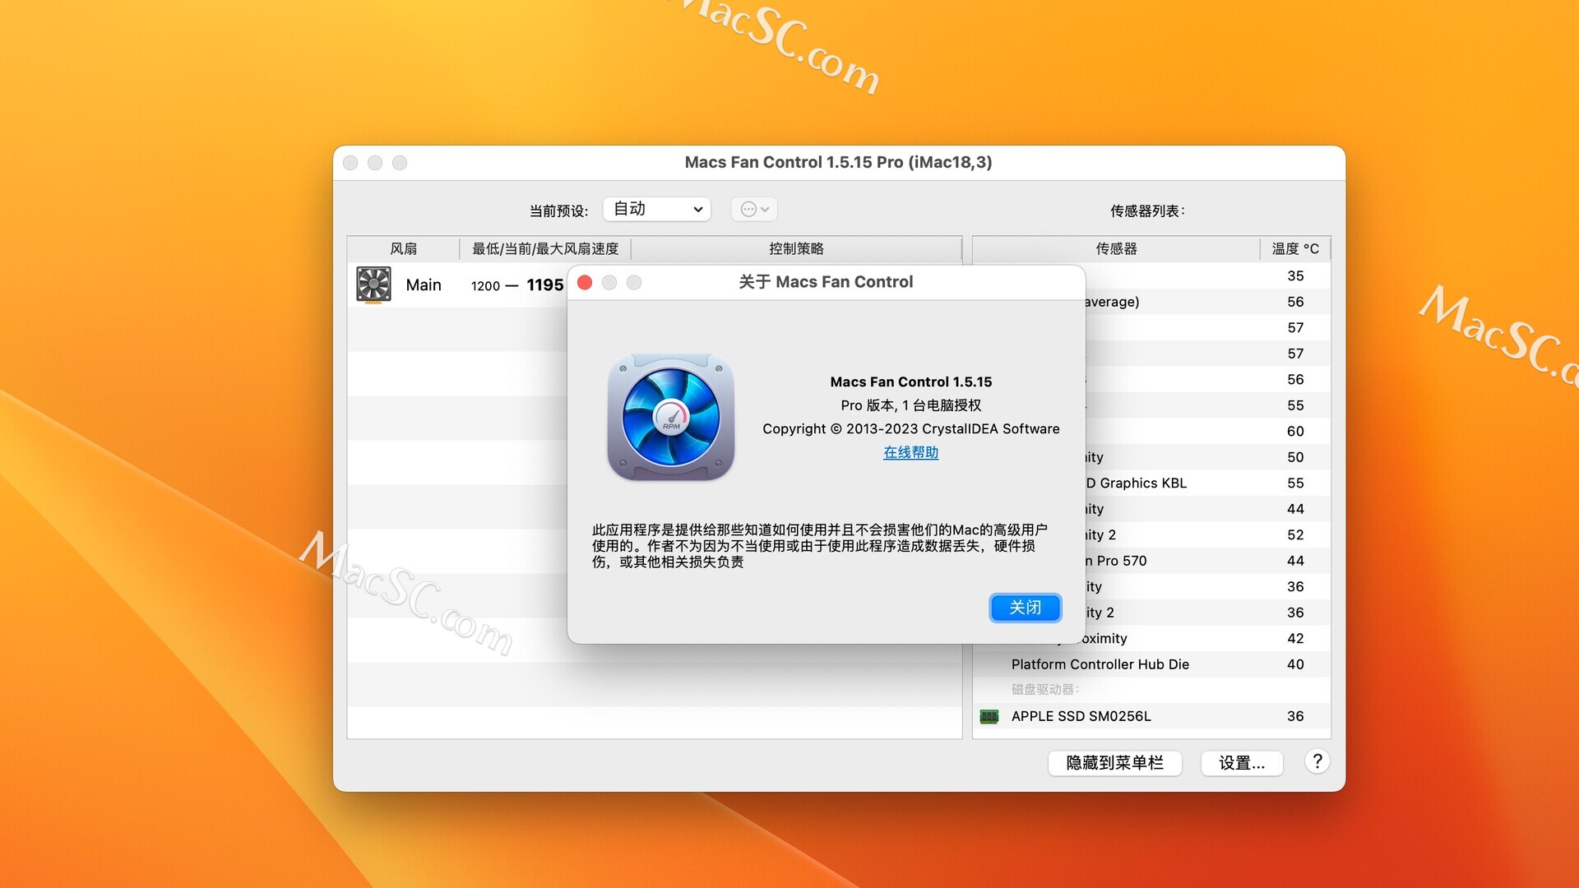Image resolution: width=1579 pixels, height=888 pixels.
Task: Click the 温度 °C column header
Action: point(1295,248)
